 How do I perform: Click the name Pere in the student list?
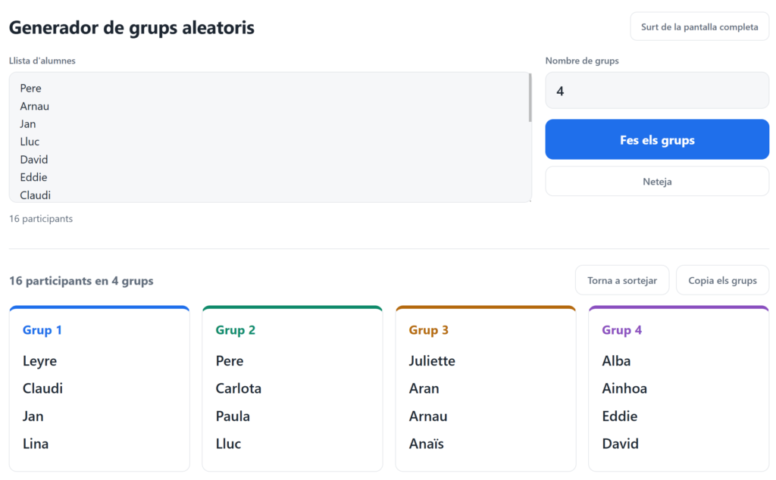(x=30, y=88)
